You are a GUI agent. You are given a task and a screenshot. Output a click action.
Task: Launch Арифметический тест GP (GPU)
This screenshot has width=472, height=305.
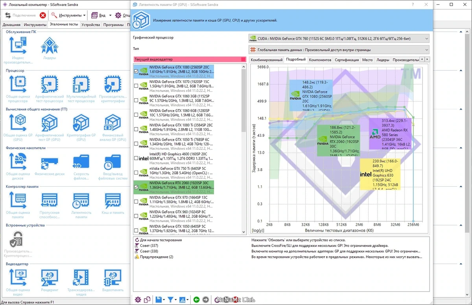click(49, 128)
